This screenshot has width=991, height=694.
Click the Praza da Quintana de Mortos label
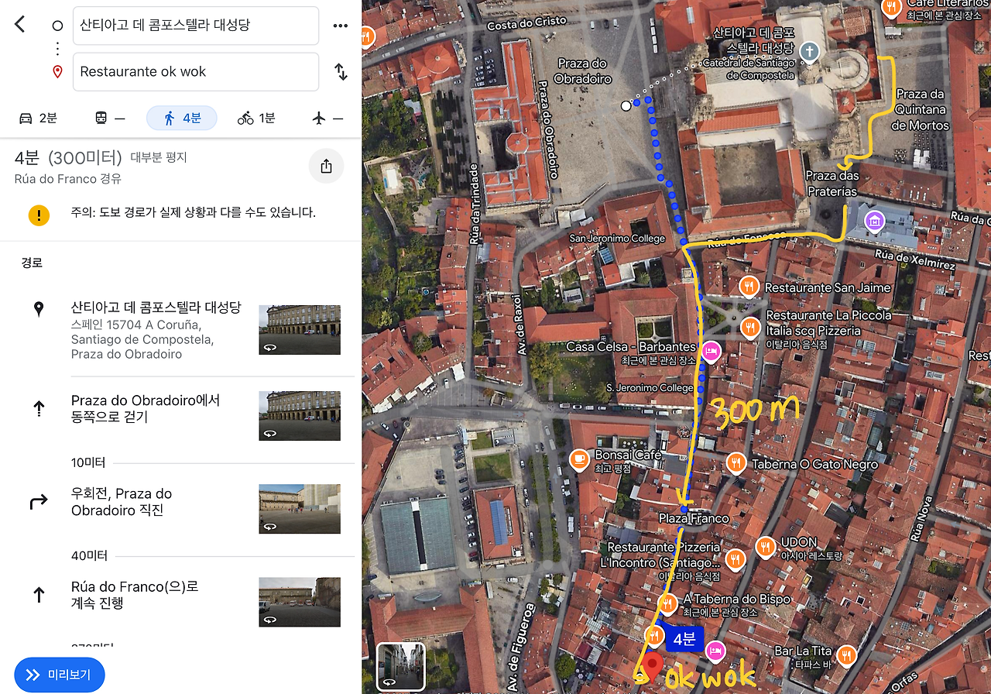point(920,110)
